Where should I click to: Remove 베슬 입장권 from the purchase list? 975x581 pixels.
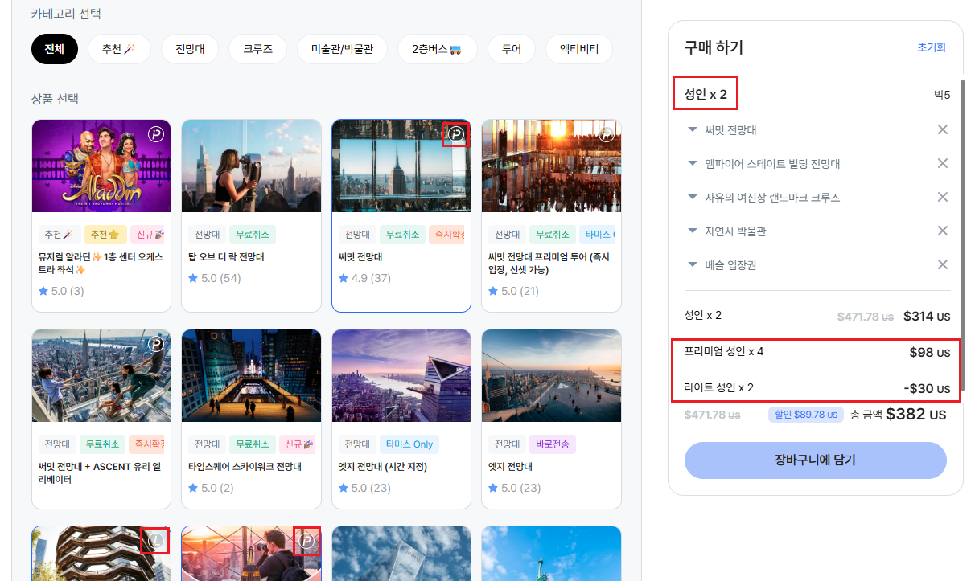pos(943,264)
